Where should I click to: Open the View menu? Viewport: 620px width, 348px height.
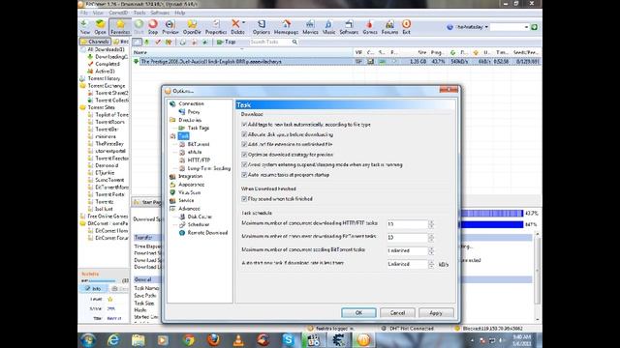(x=98, y=13)
